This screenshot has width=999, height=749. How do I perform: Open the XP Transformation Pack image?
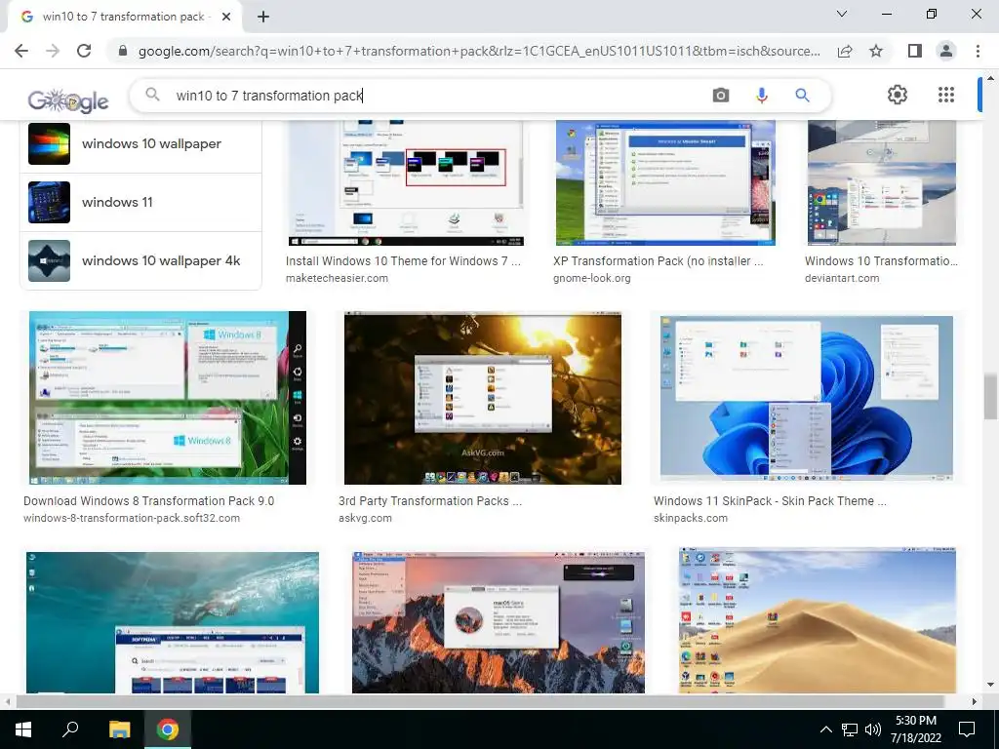click(x=665, y=182)
